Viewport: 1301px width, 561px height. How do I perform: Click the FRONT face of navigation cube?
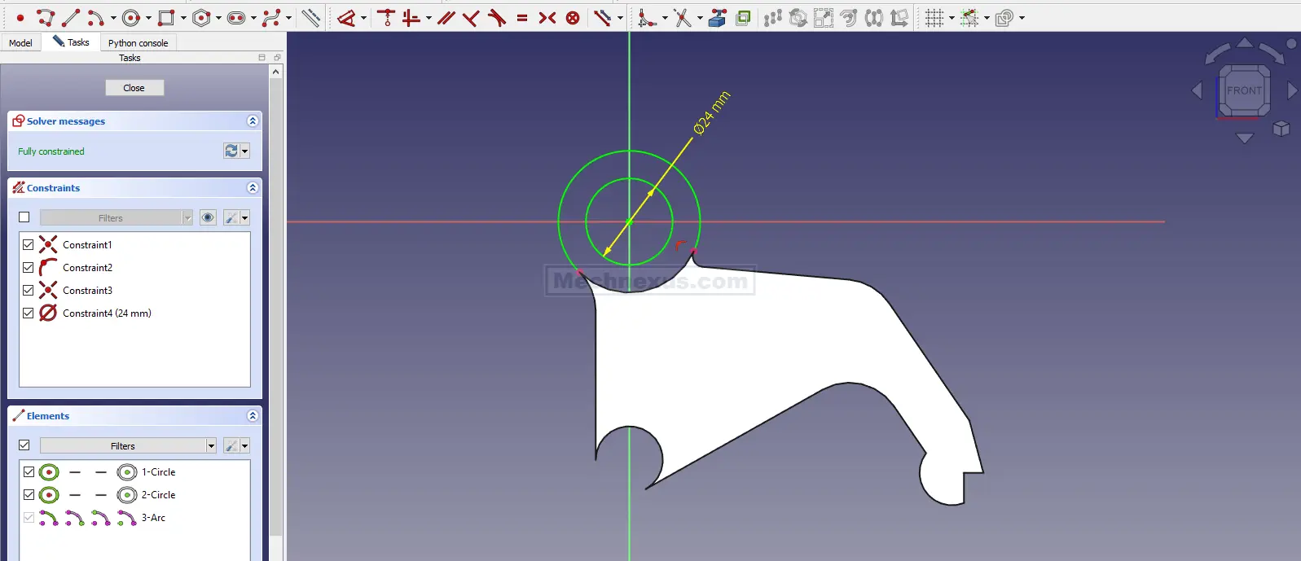(1244, 90)
